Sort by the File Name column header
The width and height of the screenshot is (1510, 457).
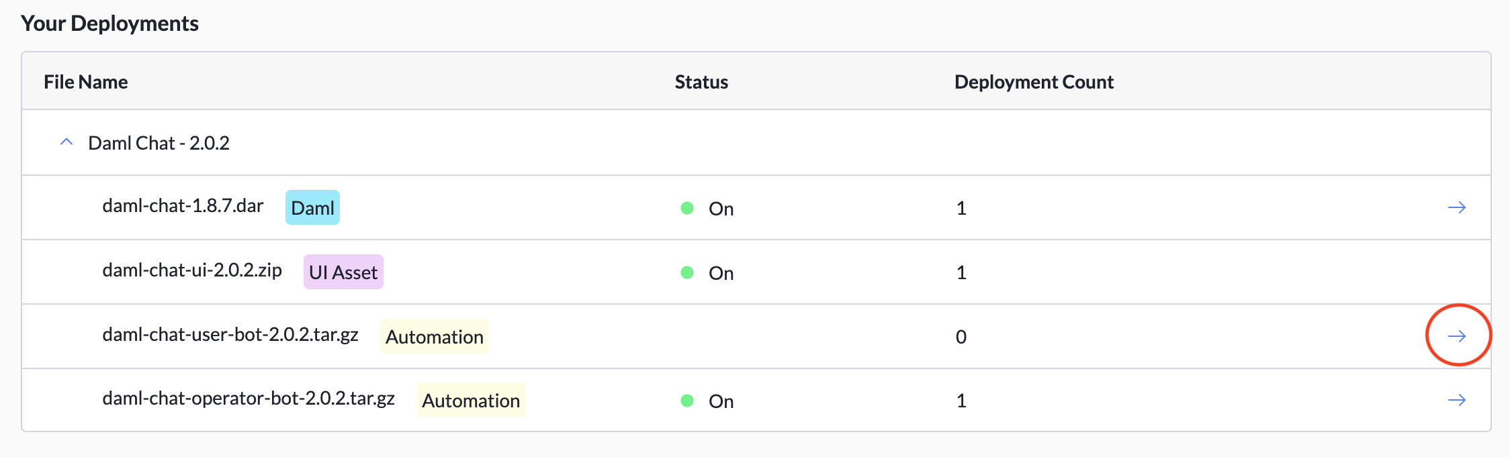(85, 82)
